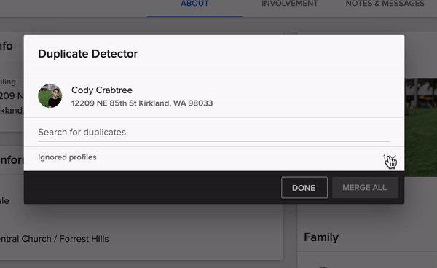437x268 pixels.
Task: Click Central Church / Forrest Hills text
Action: coord(55,239)
